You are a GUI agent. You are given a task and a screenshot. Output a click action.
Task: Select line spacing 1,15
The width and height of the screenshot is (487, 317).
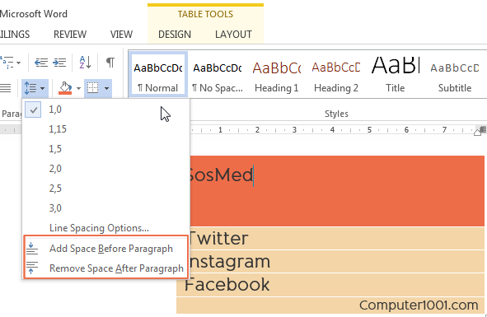[106, 128]
